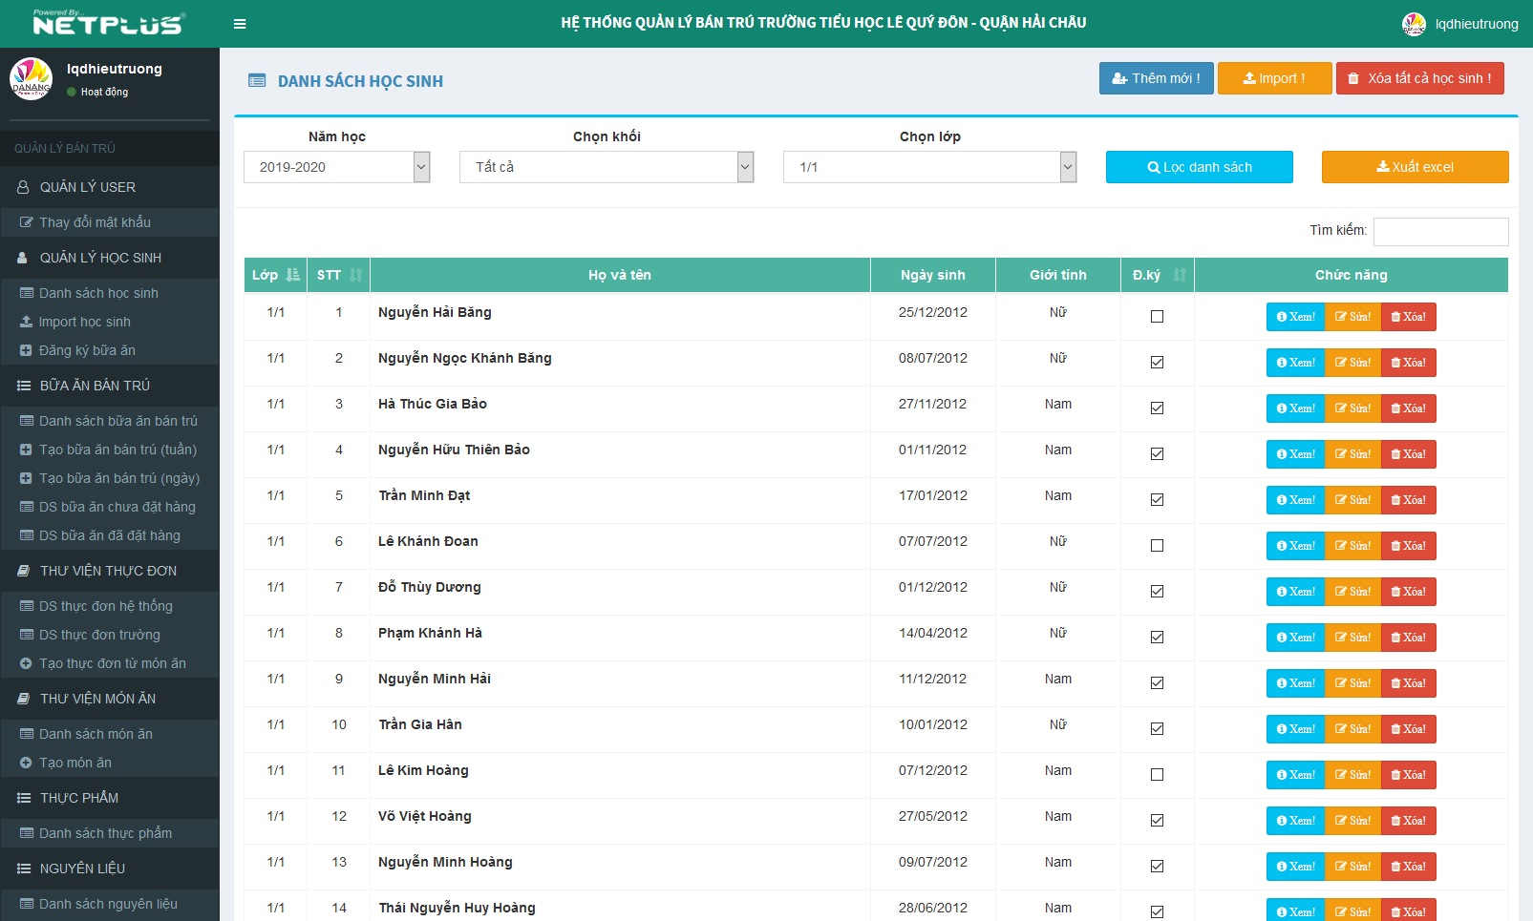The image size is (1533, 921).
Task: View details for Nguyễn Hải Băng (Xem)
Action: [x=1295, y=317]
